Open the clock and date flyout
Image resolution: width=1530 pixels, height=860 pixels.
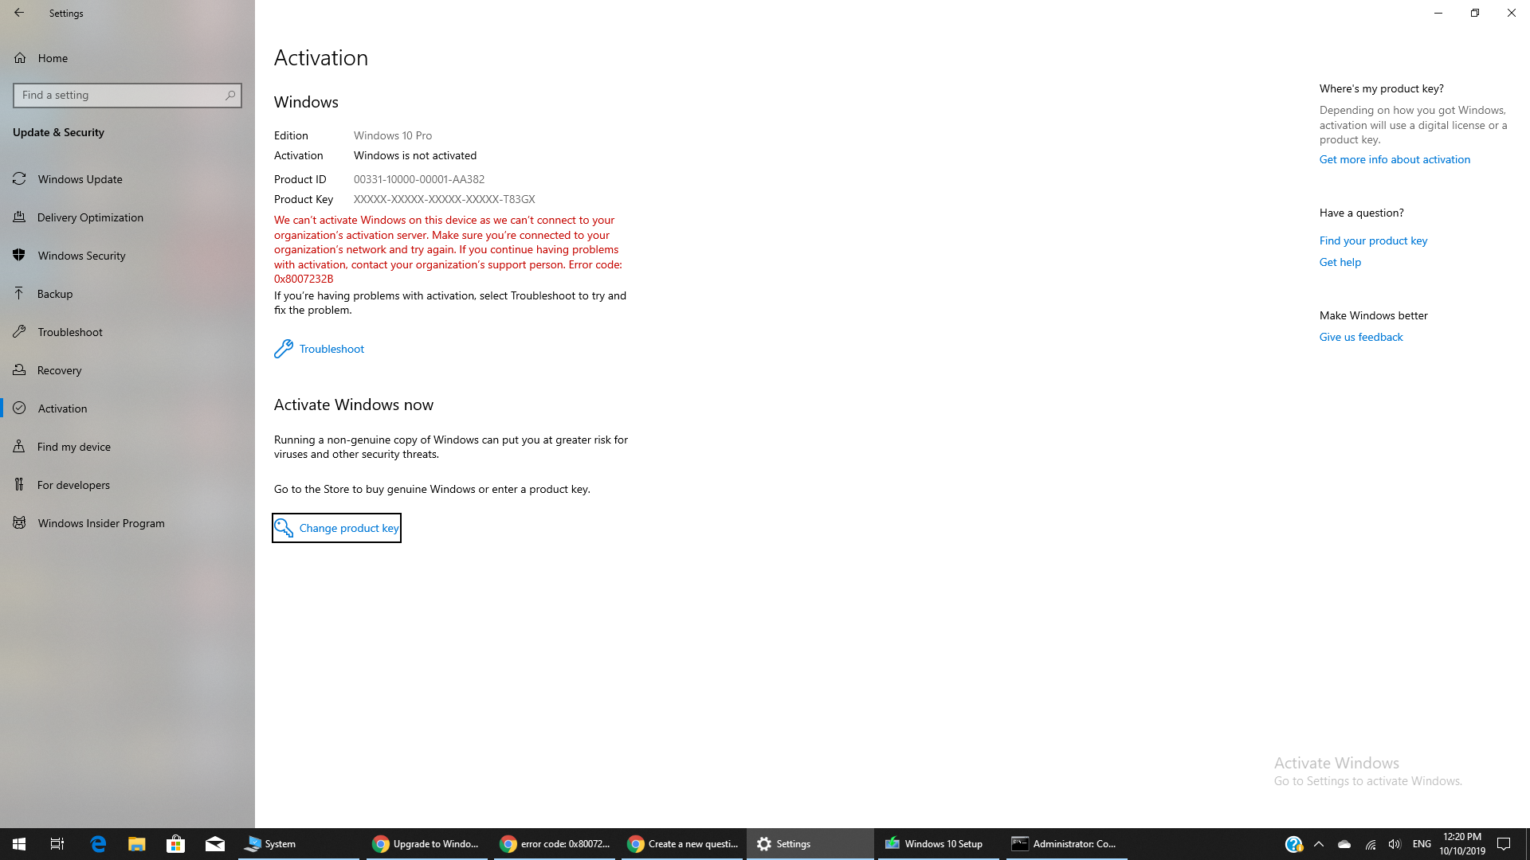1462,844
